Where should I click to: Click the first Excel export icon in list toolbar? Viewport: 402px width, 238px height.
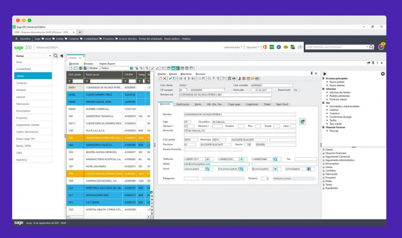tap(81, 69)
